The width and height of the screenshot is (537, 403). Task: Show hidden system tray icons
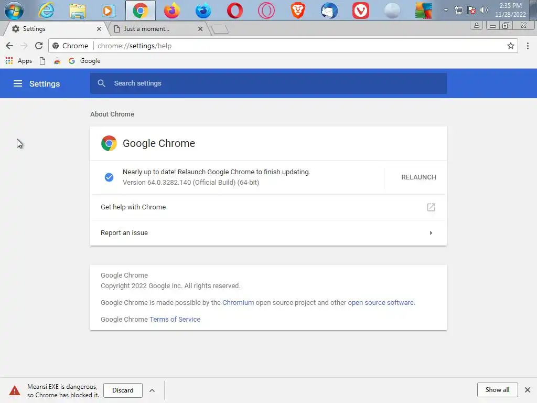[446, 10]
